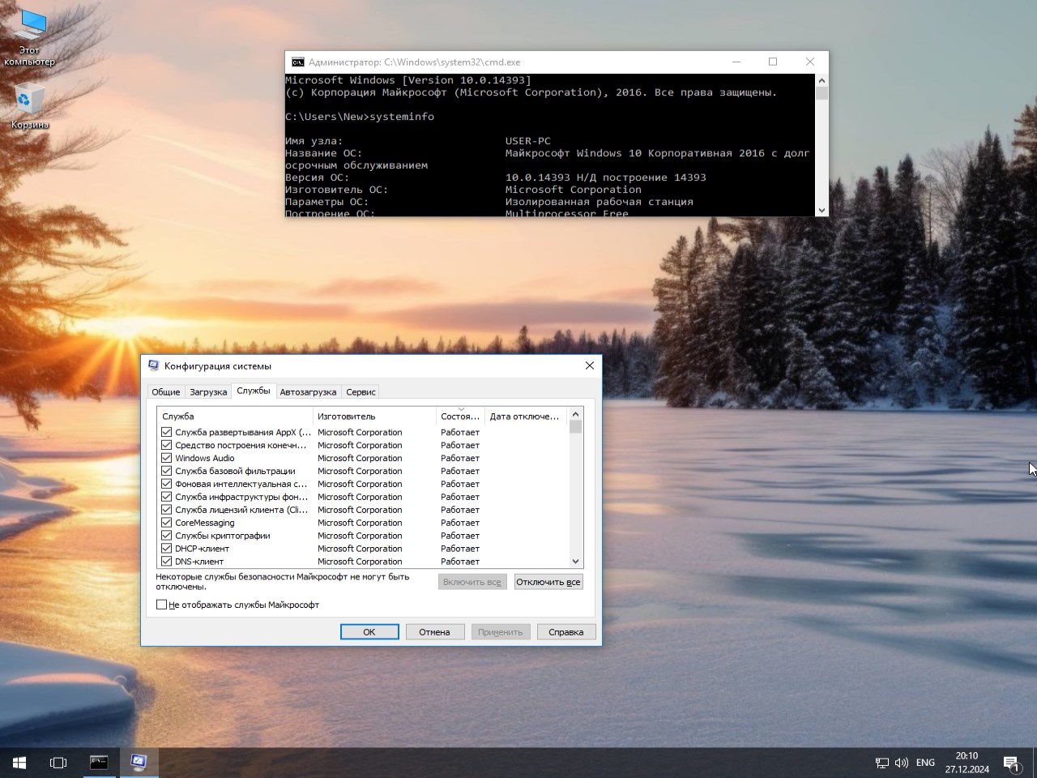Click the services list scroll-down arrow
1037x778 pixels.
coord(575,561)
